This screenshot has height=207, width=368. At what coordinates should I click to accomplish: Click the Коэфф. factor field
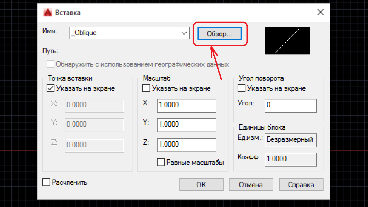click(291, 160)
